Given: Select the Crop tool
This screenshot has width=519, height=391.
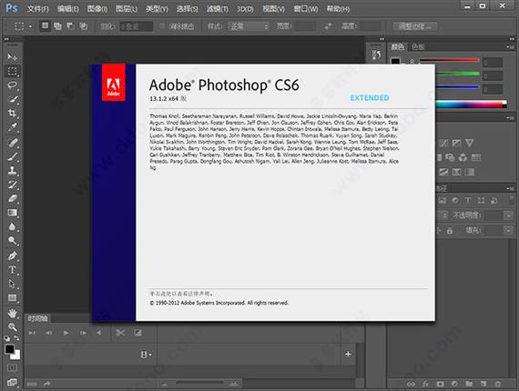Looking at the screenshot, I should pyautogui.click(x=12, y=114).
